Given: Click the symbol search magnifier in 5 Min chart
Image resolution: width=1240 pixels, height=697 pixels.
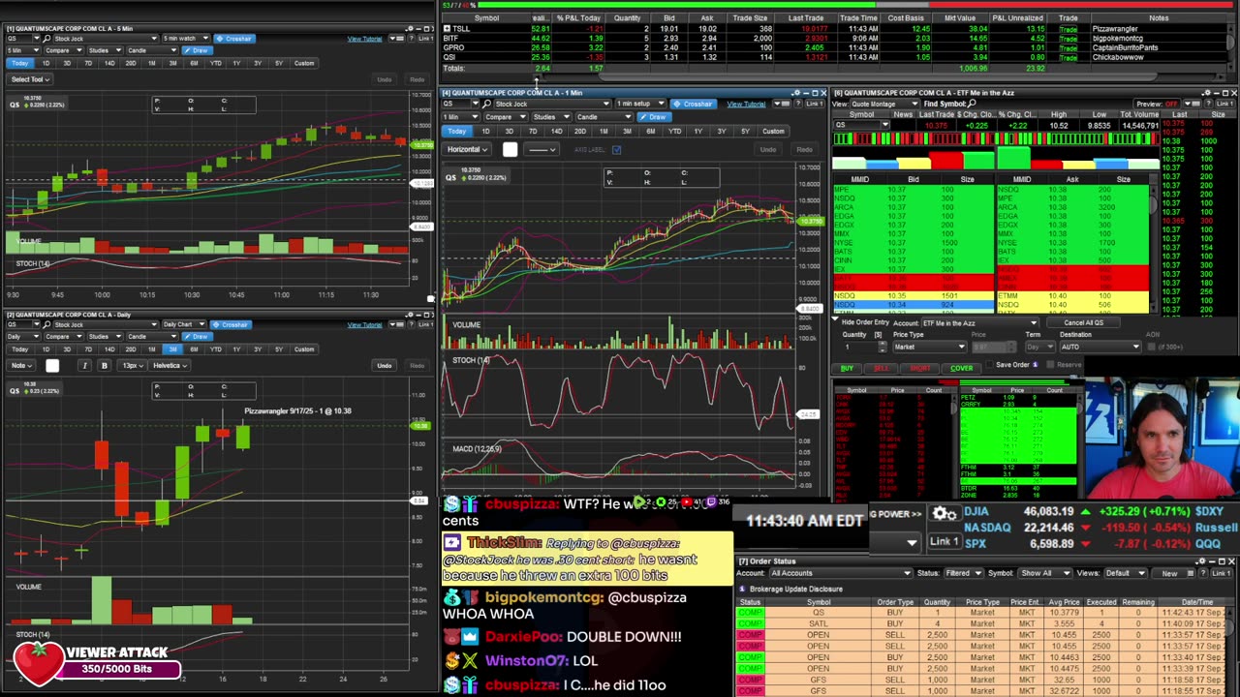Looking at the screenshot, I should 46,39.
